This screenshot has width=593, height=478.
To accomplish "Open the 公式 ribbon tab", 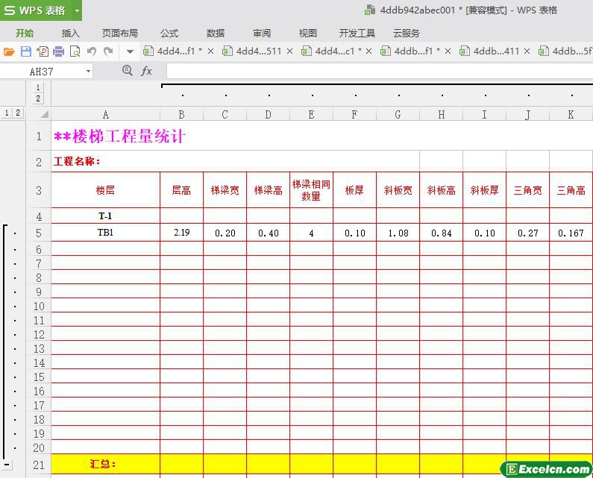I will [169, 33].
